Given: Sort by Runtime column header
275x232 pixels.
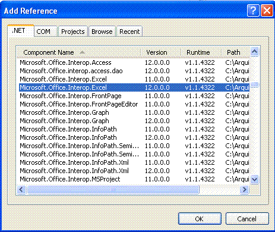Looking at the screenshot, I should 201,52.
